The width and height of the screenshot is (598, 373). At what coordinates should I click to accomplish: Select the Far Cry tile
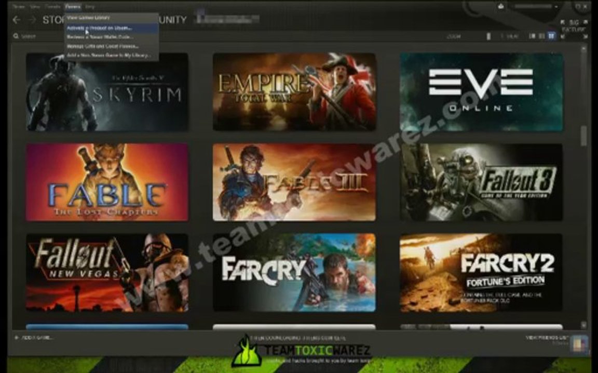pos(294,272)
